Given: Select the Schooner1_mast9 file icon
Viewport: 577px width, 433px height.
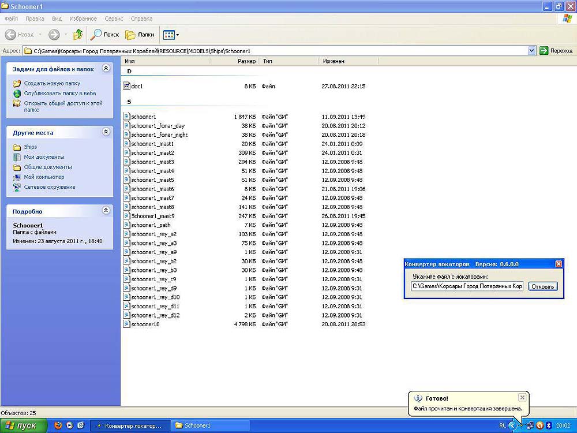Looking at the screenshot, I should tap(126, 216).
